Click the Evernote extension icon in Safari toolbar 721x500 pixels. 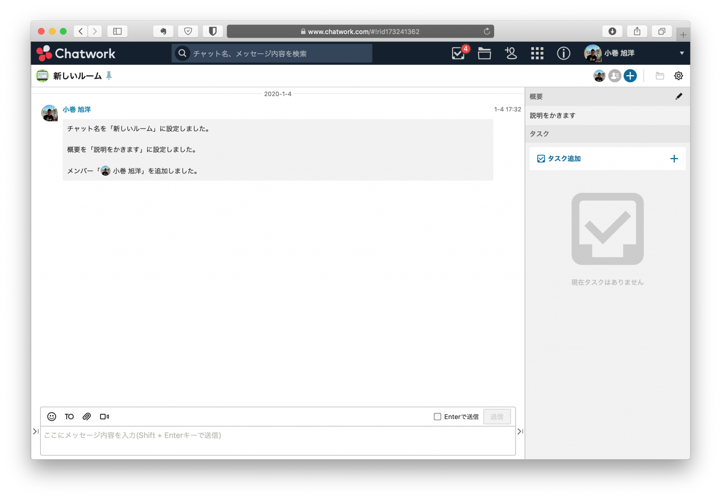tap(163, 31)
